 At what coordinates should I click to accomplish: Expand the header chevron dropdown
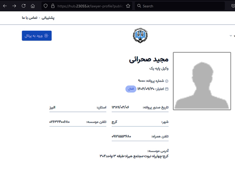231,36
